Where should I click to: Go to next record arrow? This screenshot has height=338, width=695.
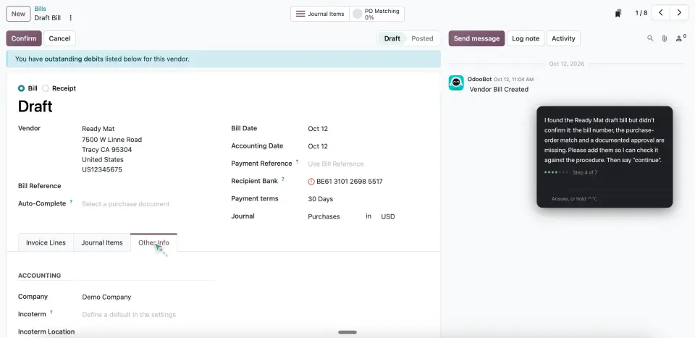[x=679, y=13]
